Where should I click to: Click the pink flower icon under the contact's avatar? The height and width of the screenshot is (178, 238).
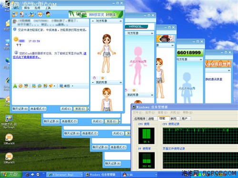(94, 78)
